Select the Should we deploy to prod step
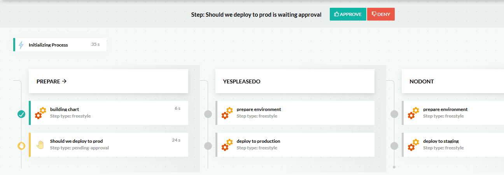Screen dimensions: 504x175 tap(108, 145)
